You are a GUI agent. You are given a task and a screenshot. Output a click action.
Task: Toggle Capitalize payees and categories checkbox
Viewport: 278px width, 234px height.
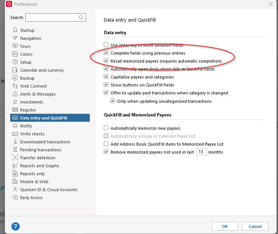tap(106, 77)
